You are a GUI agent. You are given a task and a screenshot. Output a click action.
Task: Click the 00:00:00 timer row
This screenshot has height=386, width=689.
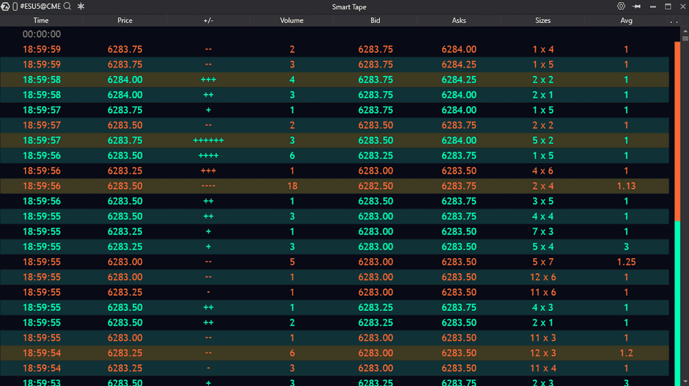[42, 34]
